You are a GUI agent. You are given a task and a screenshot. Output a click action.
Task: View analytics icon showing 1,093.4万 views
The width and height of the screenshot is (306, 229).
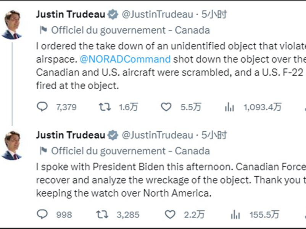coord(230,107)
